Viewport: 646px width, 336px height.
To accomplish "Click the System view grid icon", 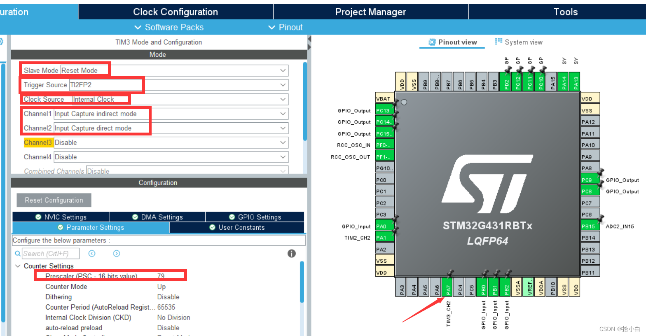I will click(499, 42).
